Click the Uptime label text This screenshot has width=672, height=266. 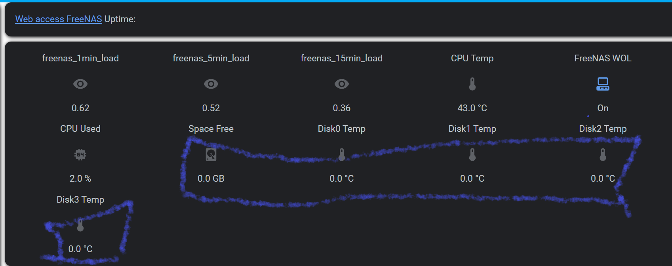(x=120, y=19)
